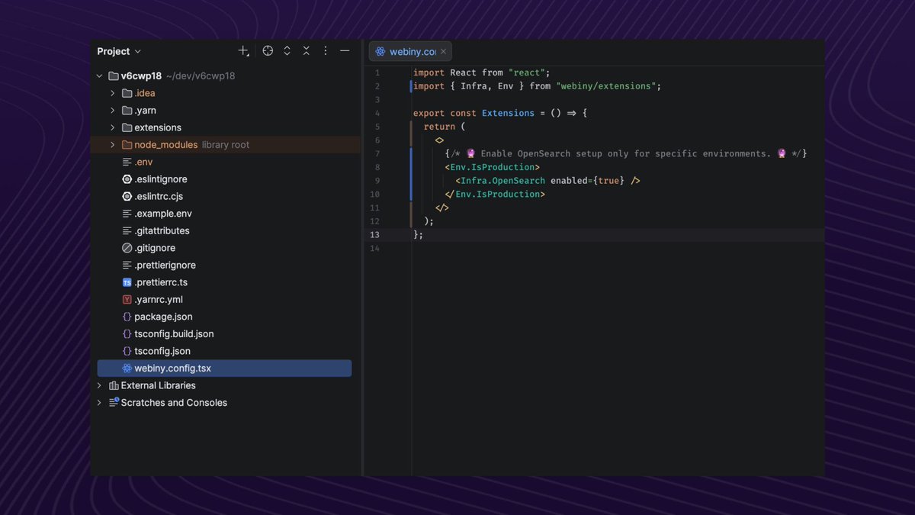Expand External Libraries node
This screenshot has width=915, height=515.
pos(99,385)
